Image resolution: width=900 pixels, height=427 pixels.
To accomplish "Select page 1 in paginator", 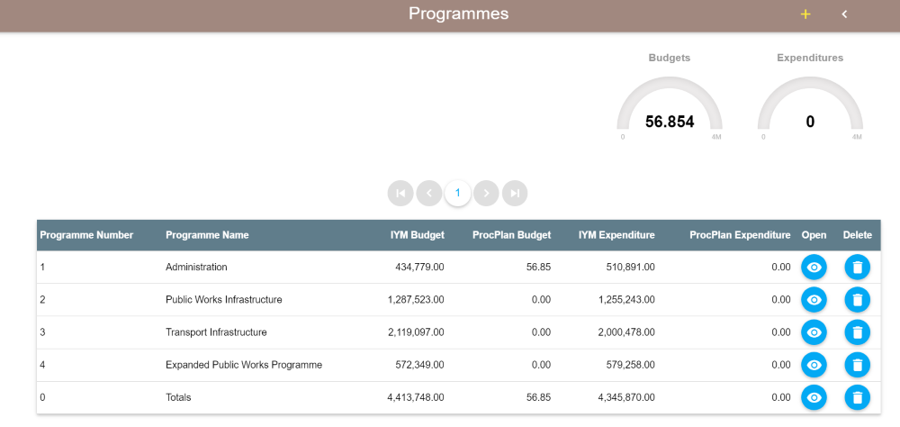I will tap(458, 193).
